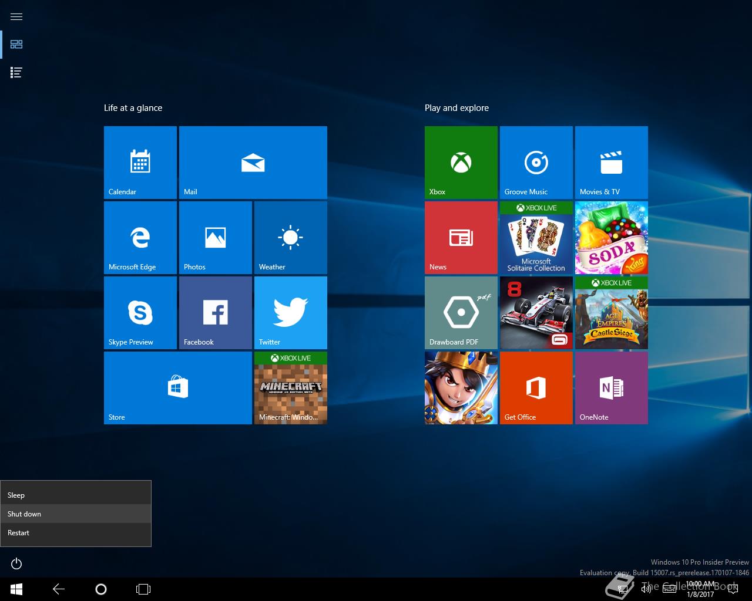Open the Store tile
The height and width of the screenshot is (601, 752).
click(x=178, y=388)
